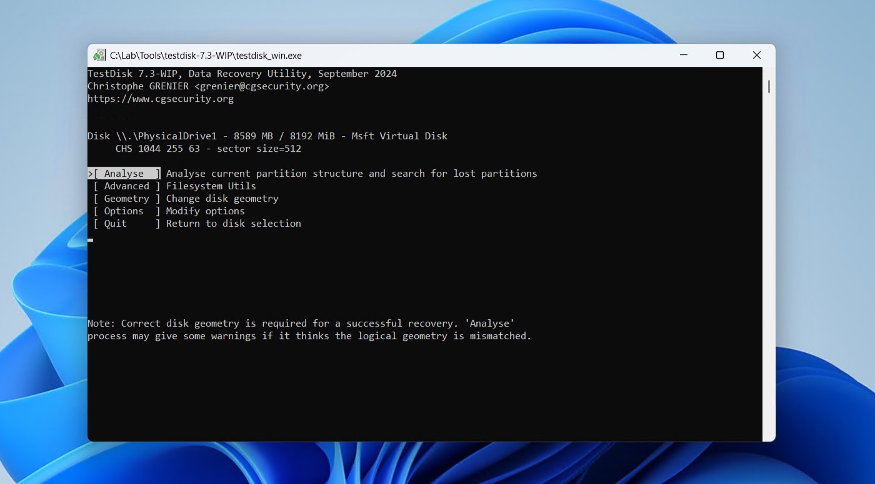Click the TestDisk icon in the title bar
Viewport: 875px width, 484px height.
click(x=99, y=55)
